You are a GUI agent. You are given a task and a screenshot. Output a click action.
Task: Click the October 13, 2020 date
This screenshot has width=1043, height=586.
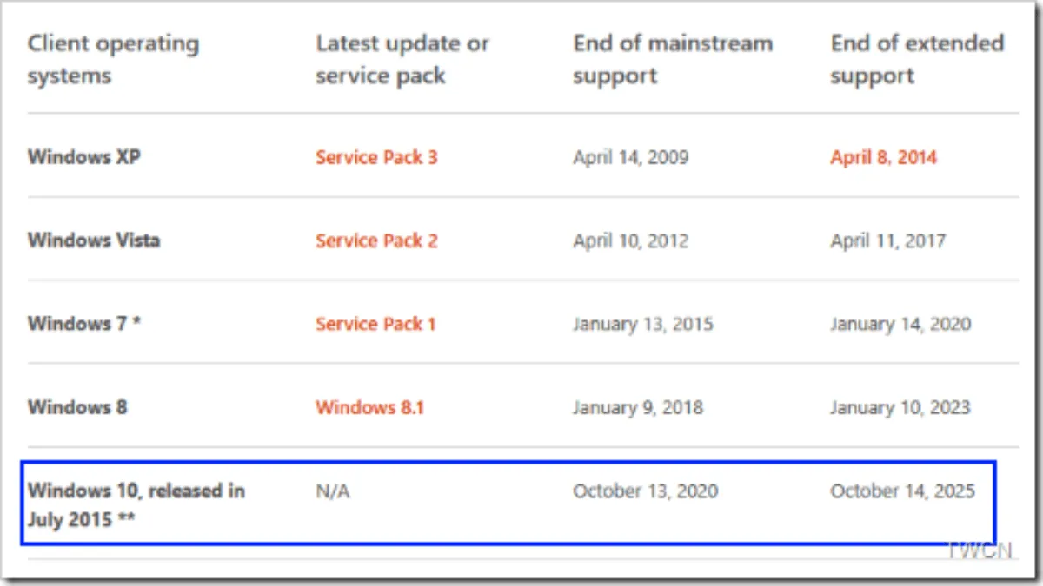click(x=645, y=491)
